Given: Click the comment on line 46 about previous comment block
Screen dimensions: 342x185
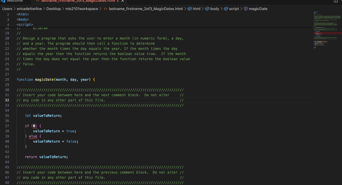Looking at the screenshot, I should click(100, 172).
